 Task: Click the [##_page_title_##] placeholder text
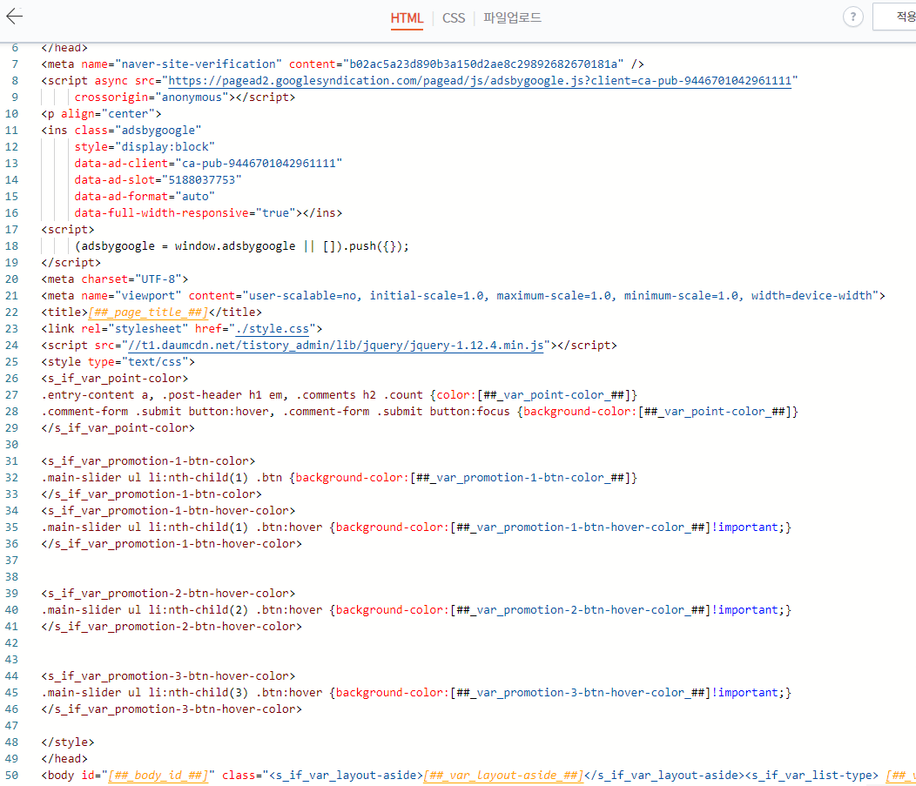[x=148, y=312]
